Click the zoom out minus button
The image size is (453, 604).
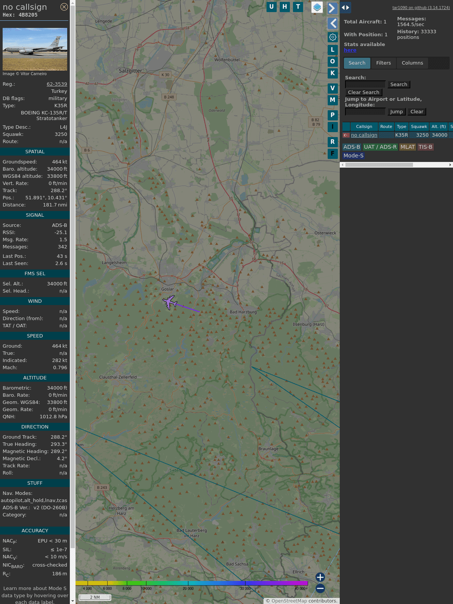pyautogui.click(x=320, y=588)
